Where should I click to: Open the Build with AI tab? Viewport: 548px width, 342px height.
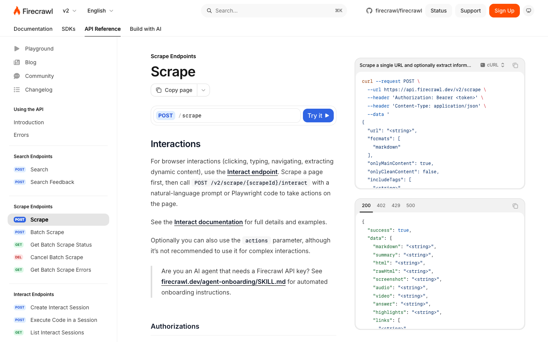coord(145,29)
